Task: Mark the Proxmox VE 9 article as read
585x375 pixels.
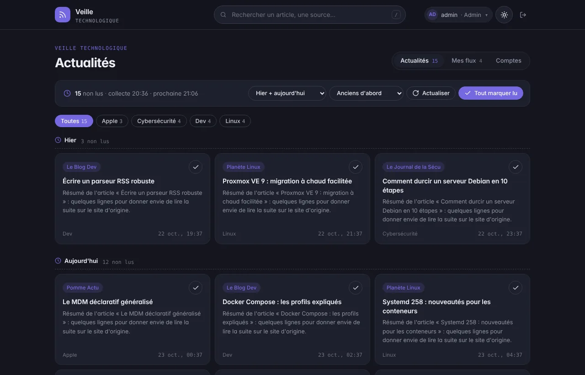Action: pyautogui.click(x=356, y=167)
